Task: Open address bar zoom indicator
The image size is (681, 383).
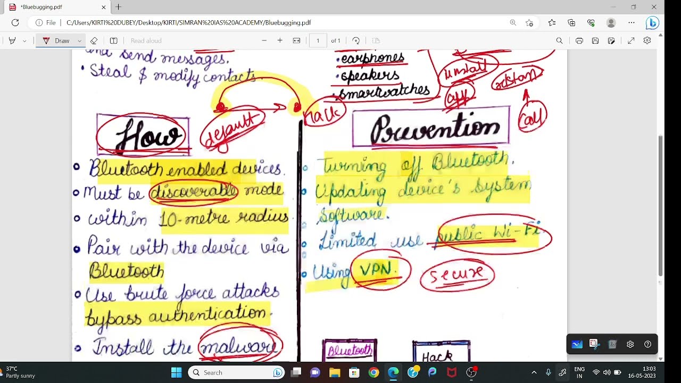Action: point(513,22)
